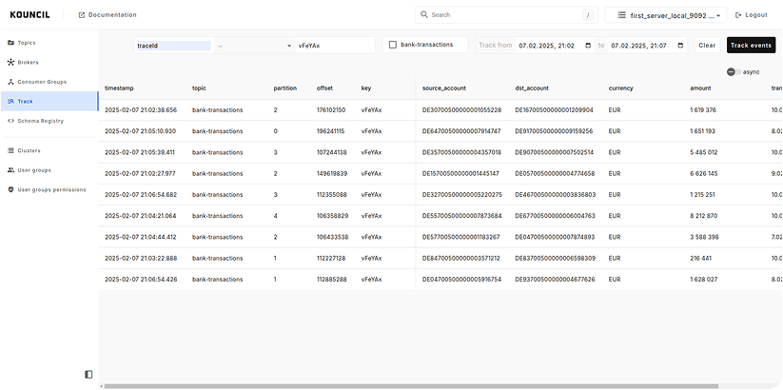
Task: Click the Kouncil logo
Action: pyautogui.click(x=29, y=15)
